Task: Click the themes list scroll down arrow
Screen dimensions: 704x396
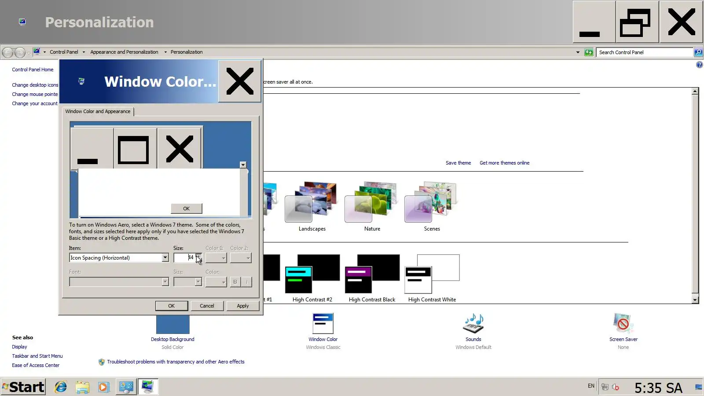Action: [695, 300]
